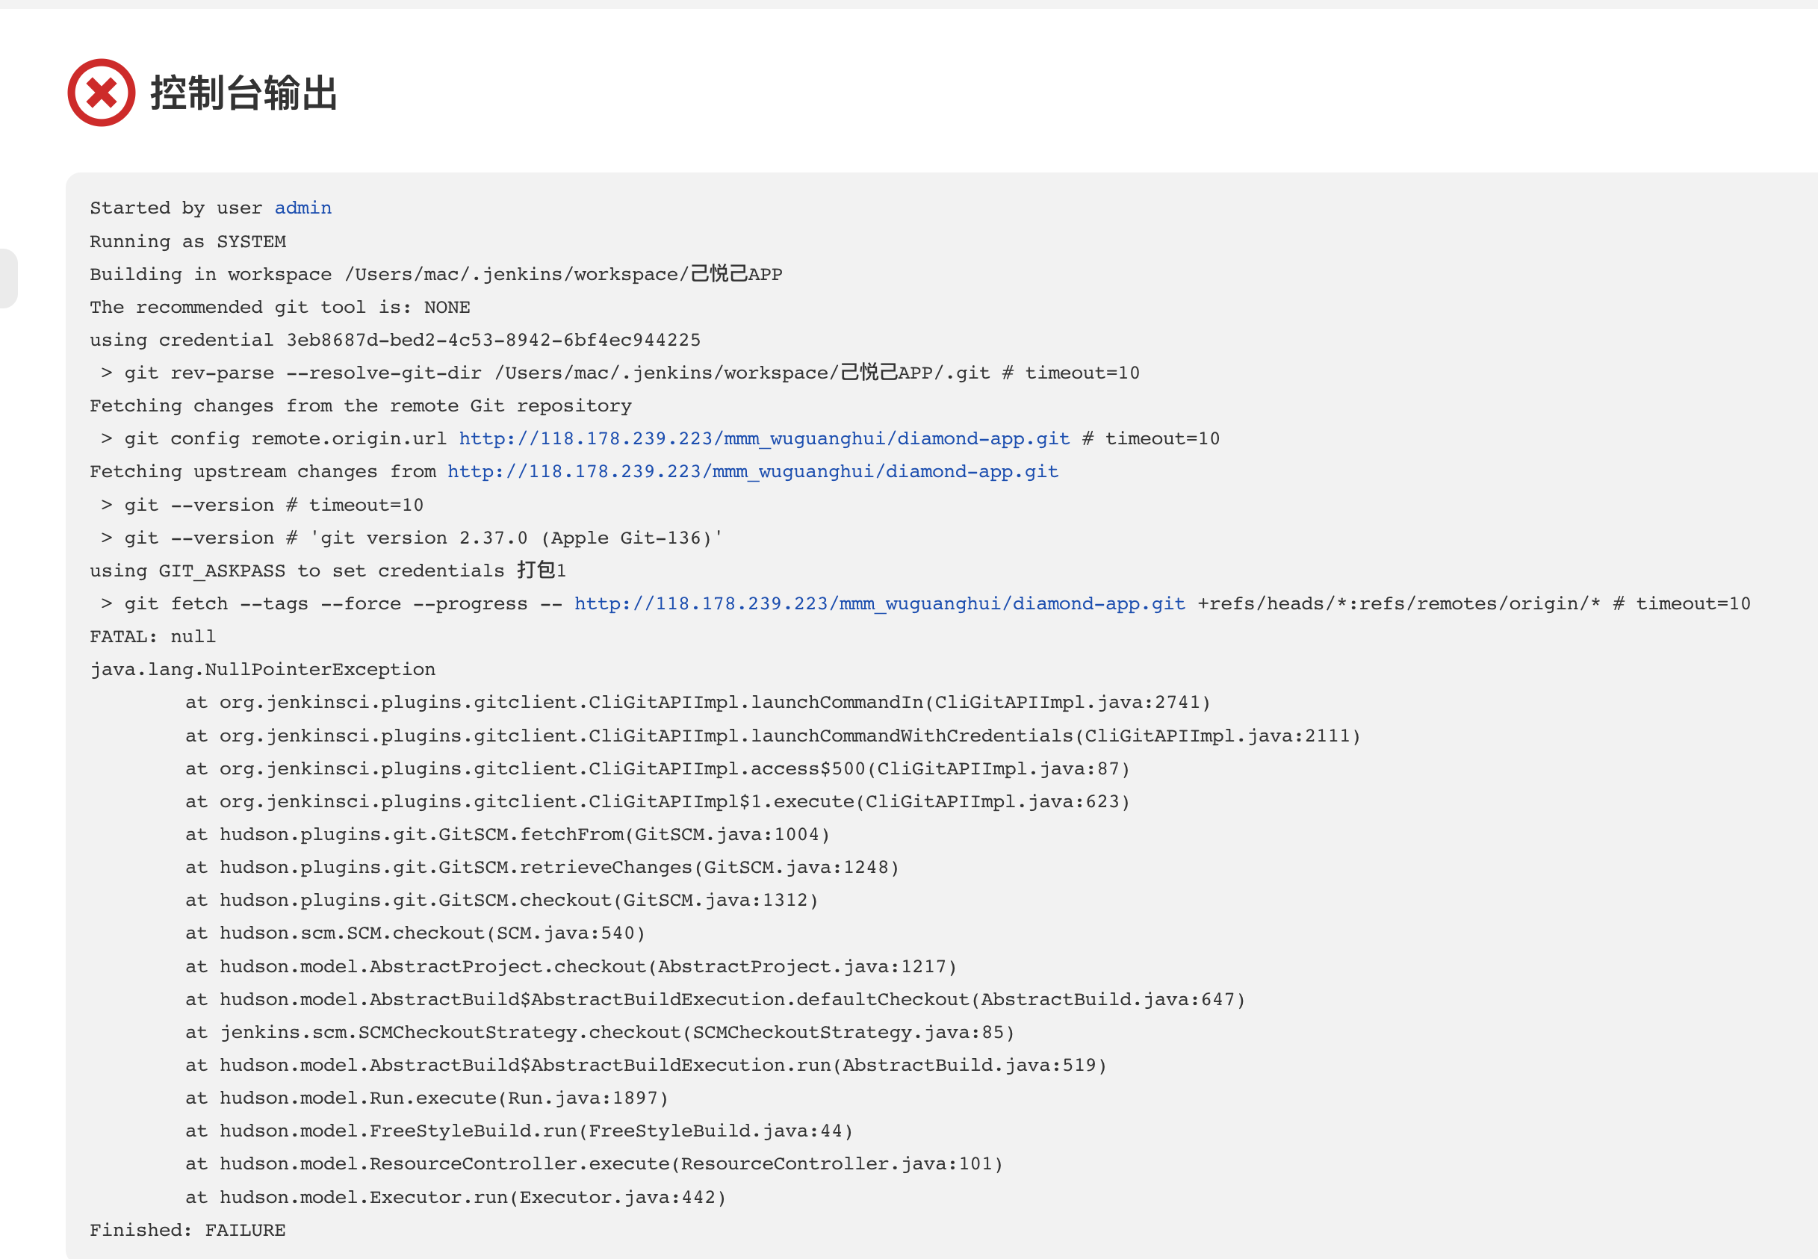Click the 'GitSCM.fetchFrom(GitSCM.java:1004)' line
The width and height of the screenshot is (1818, 1259).
coord(507,835)
